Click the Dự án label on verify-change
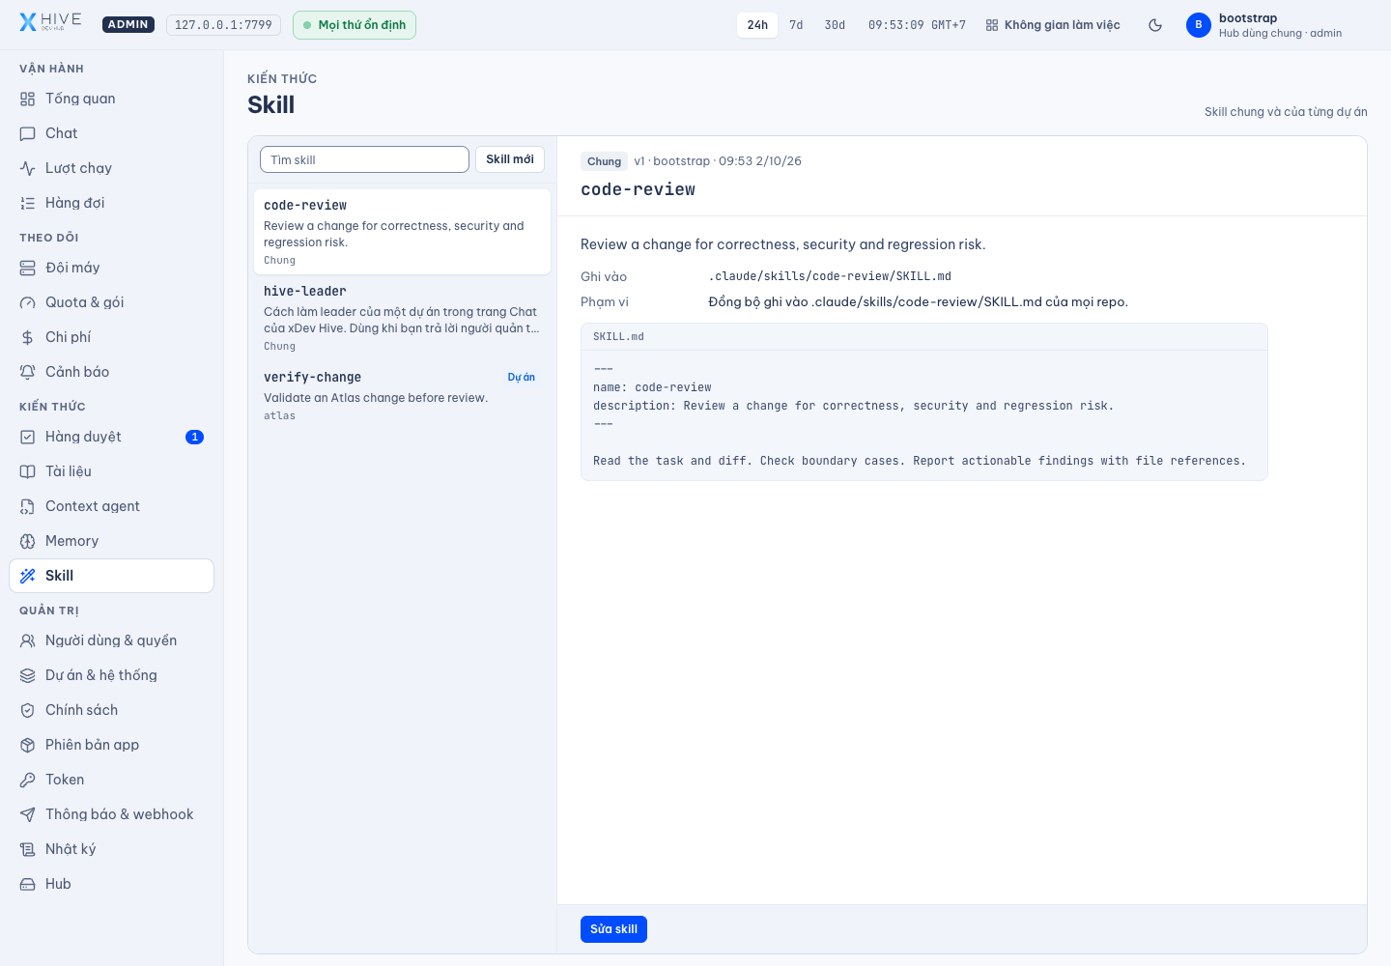Image resolution: width=1391 pixels, height=966 pixels. point(522,378)
